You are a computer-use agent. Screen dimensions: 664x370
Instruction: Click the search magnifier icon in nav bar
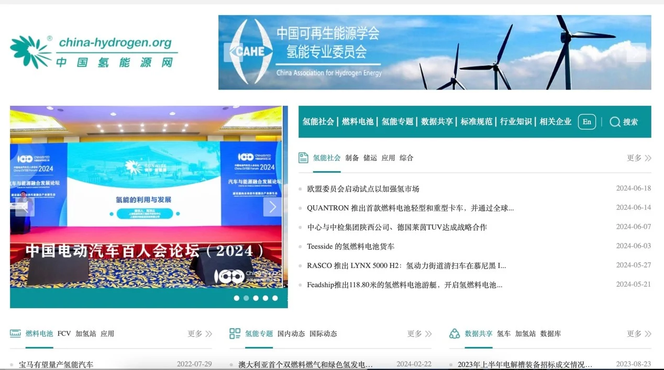click(615, 122)
